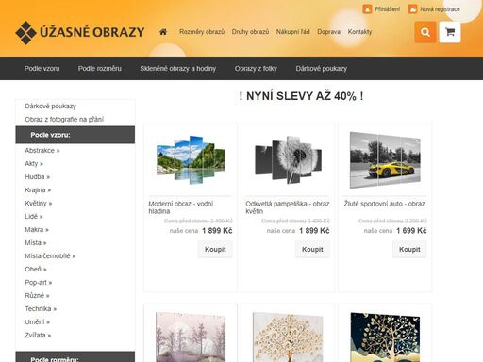Select Podle vzoru in dark navigation bar

click(x=42, y=68)
